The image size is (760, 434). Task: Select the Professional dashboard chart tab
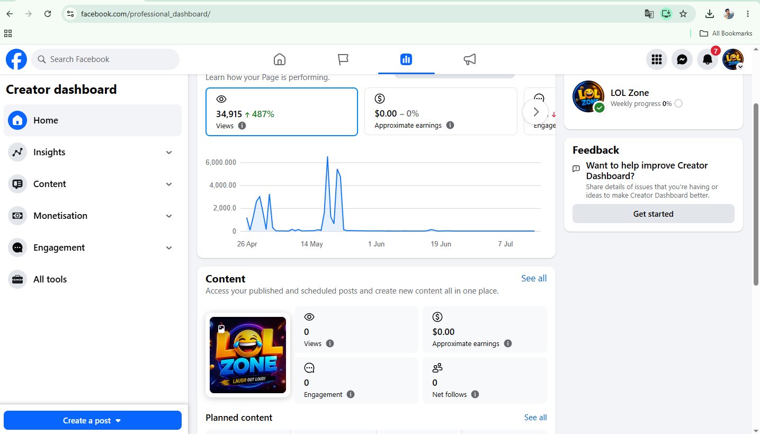tap(406, 59)
